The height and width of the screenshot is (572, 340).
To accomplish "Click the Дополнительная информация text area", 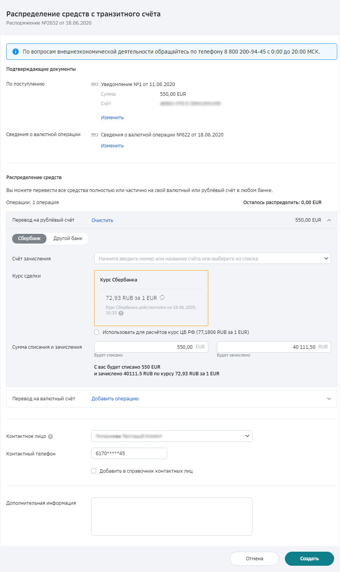I will coord(172,516).
